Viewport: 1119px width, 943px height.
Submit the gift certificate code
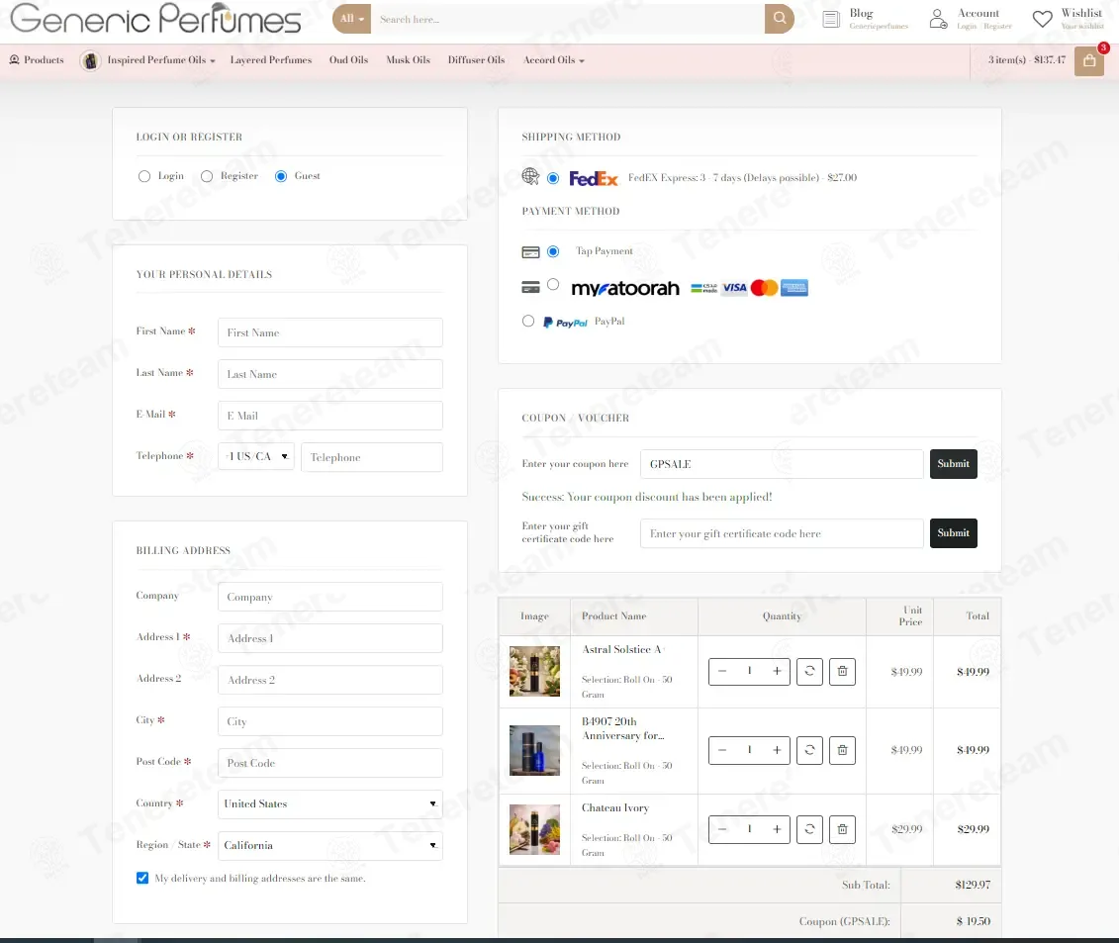click(954, 533)
